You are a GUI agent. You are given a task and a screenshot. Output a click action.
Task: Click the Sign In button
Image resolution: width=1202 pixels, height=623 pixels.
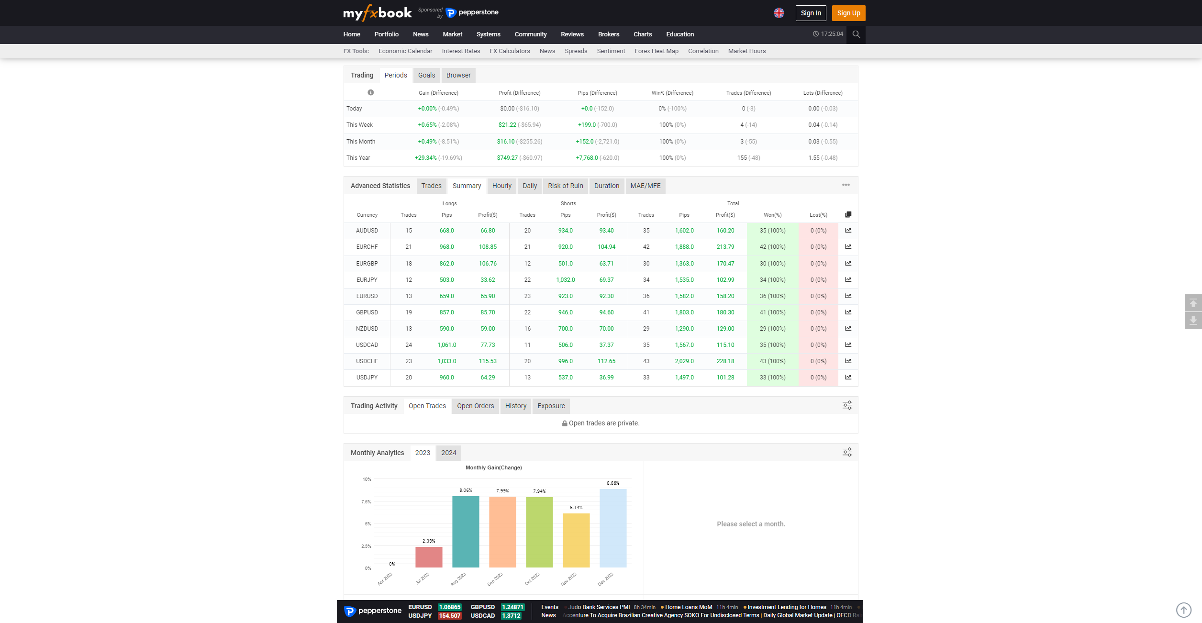[811, 13]
